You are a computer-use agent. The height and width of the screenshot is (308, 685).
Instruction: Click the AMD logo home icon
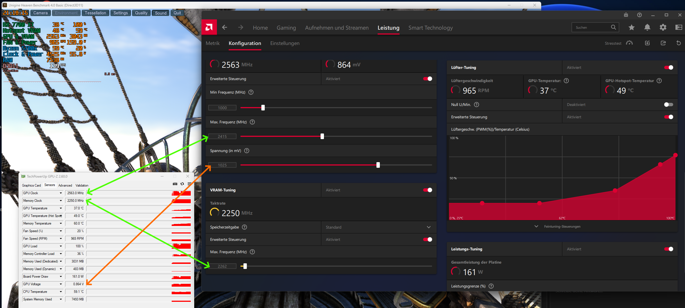[209, 27]
